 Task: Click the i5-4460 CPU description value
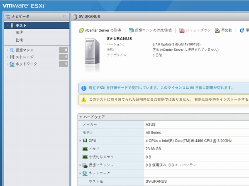click(x=188, y=141)
